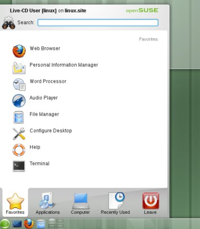
Task: Select the 'Terminal' label
Action: (x=40, y=163)
